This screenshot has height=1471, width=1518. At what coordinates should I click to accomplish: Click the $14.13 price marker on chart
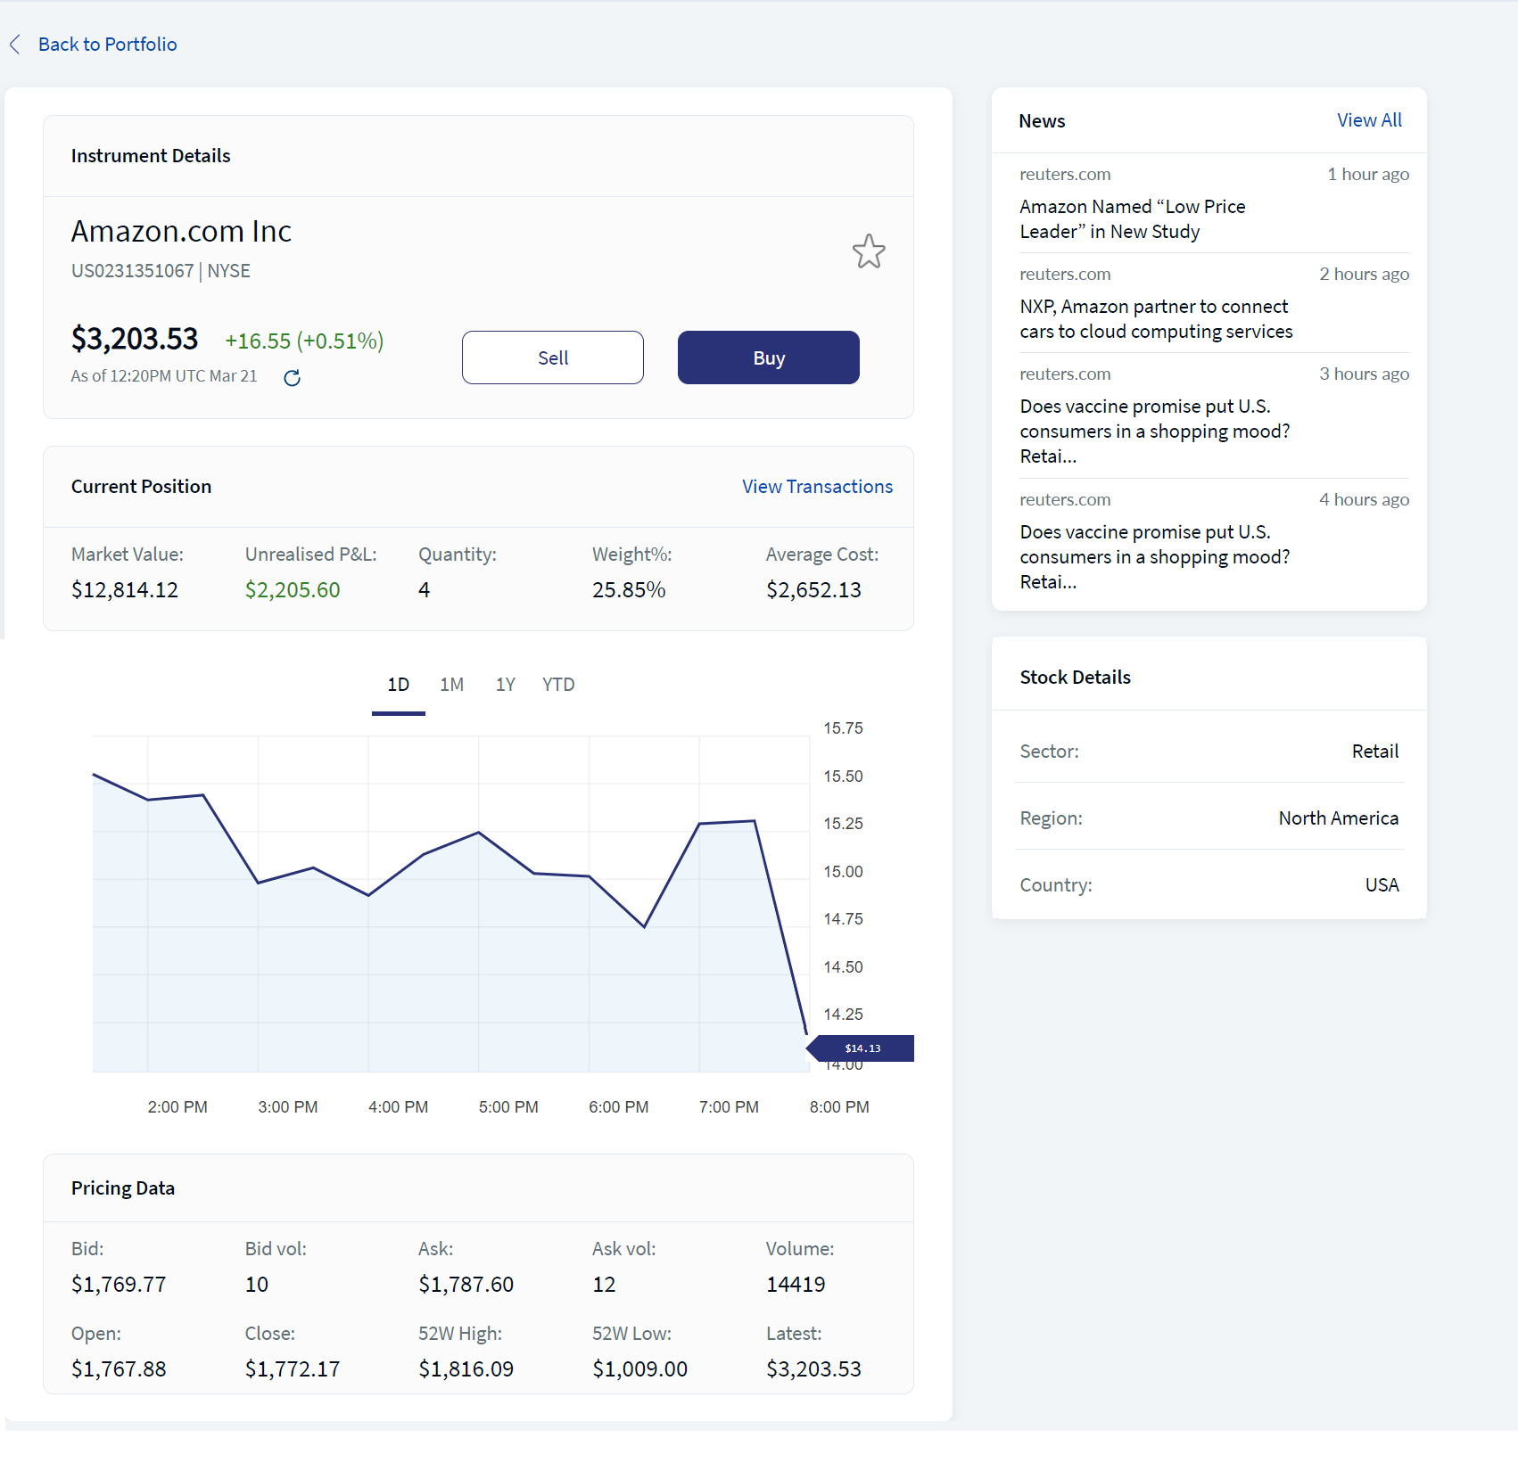[x=862, y=1048]
